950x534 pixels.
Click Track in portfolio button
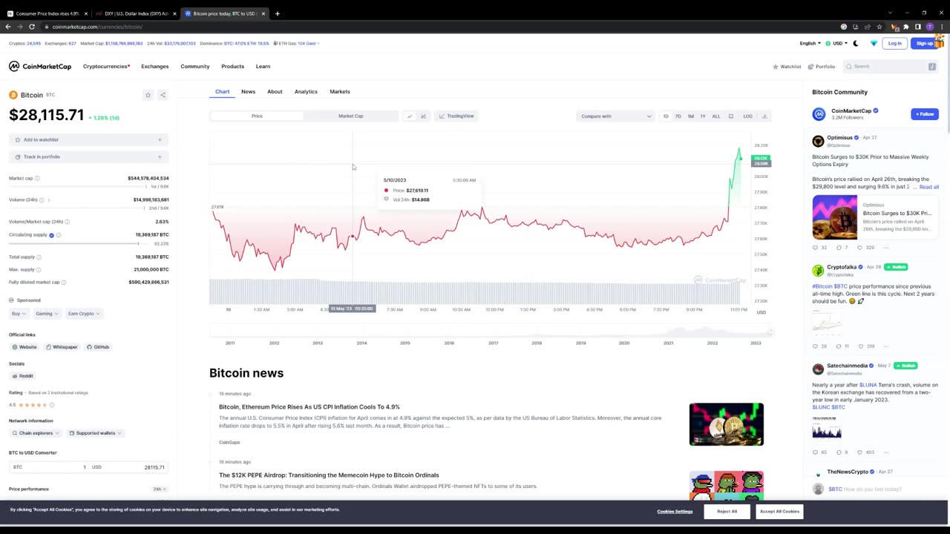(x=88, y=156)
